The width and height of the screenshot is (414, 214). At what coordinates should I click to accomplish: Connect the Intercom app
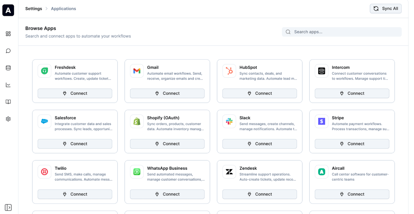pos(352,93)
